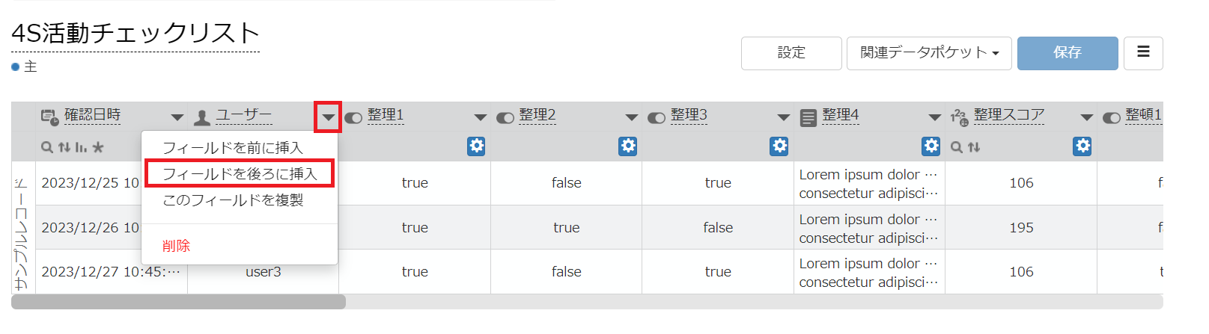Screen dimensions: 1209x334
Task: Open gear settings under 整理3 column
Action: click(779, 146)
